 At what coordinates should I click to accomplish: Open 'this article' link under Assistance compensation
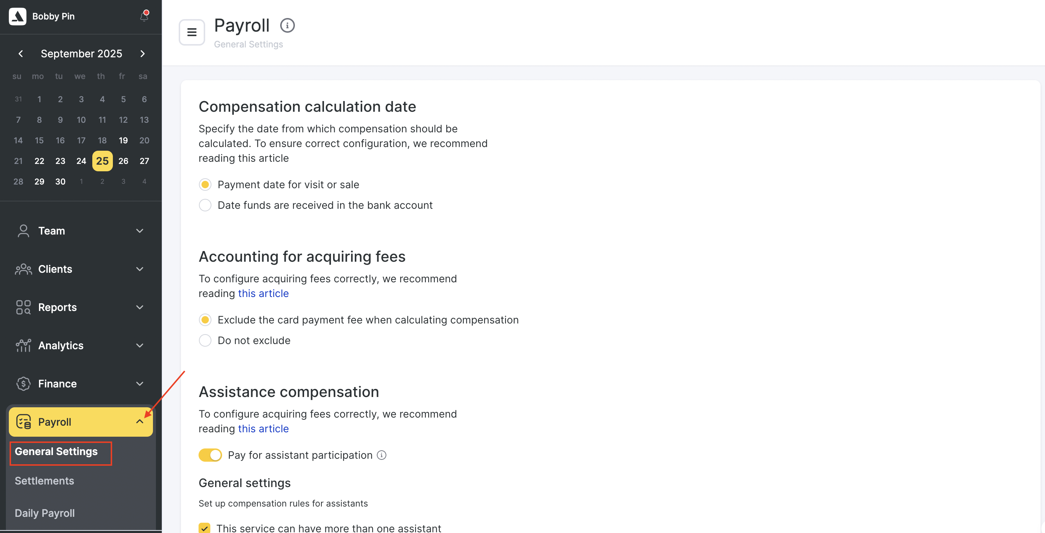point(263,429)
